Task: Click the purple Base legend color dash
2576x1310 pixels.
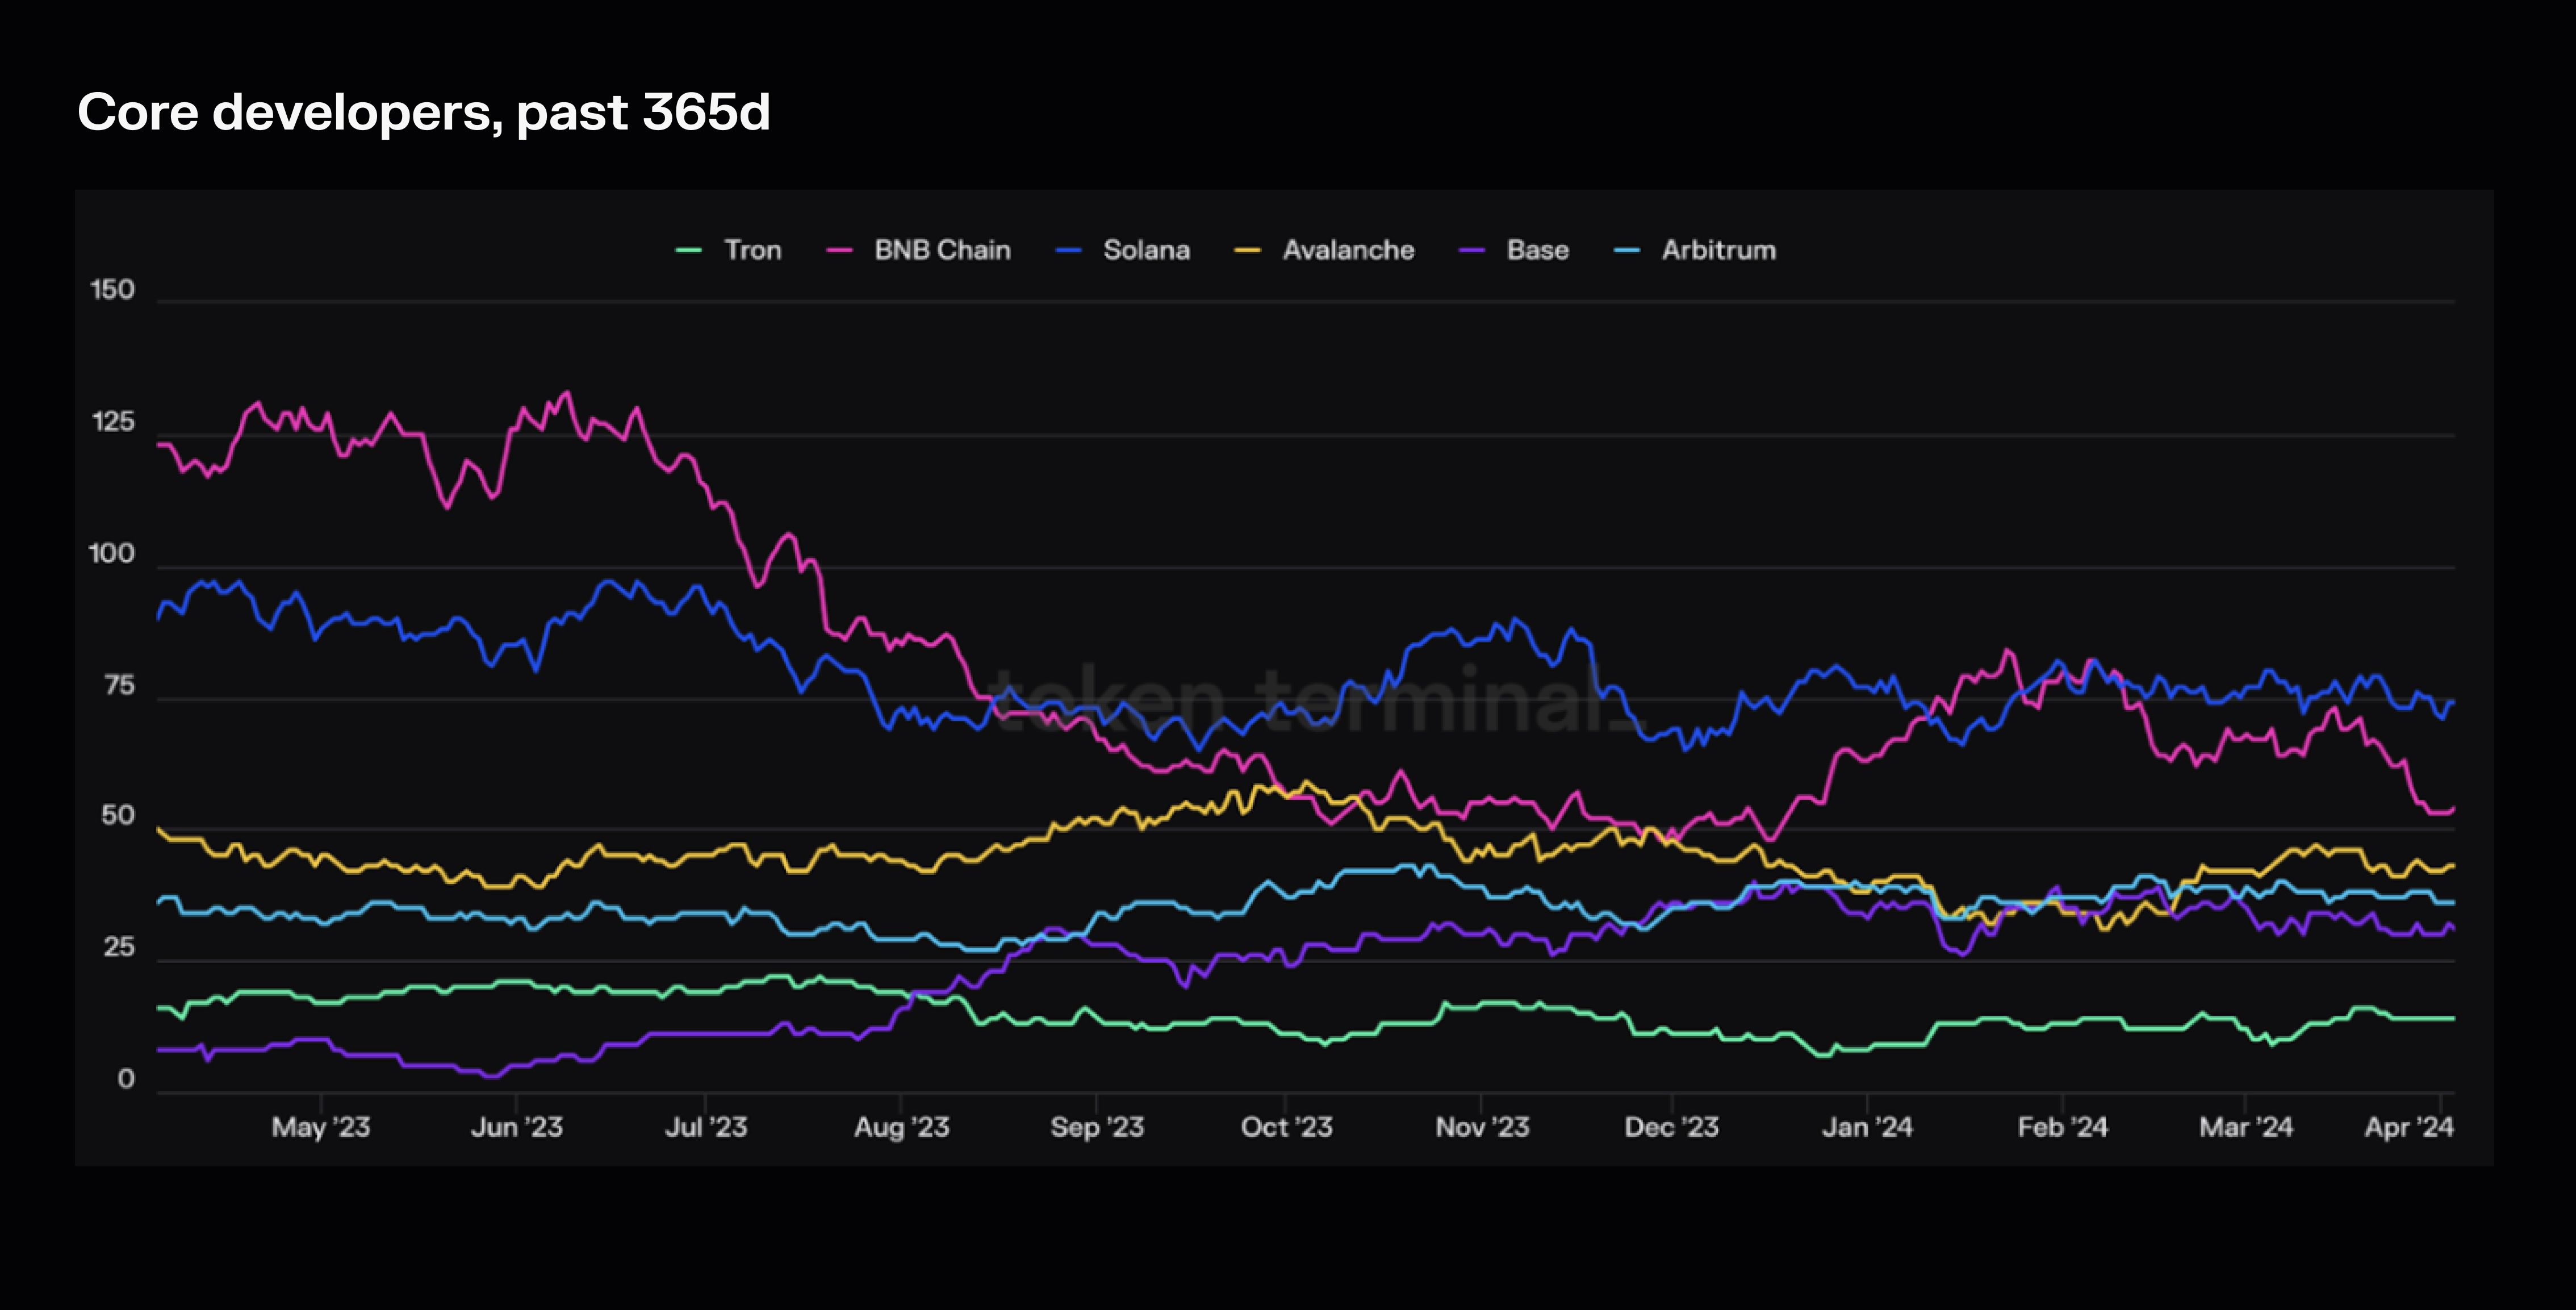Action: [x=1471, y=250]
